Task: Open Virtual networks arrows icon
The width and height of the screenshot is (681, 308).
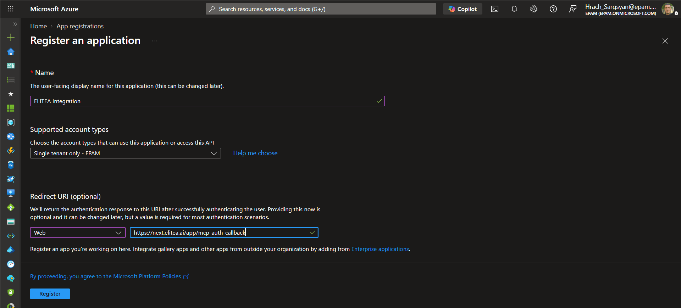Action: pyautogui.click(x=11, y=236)
